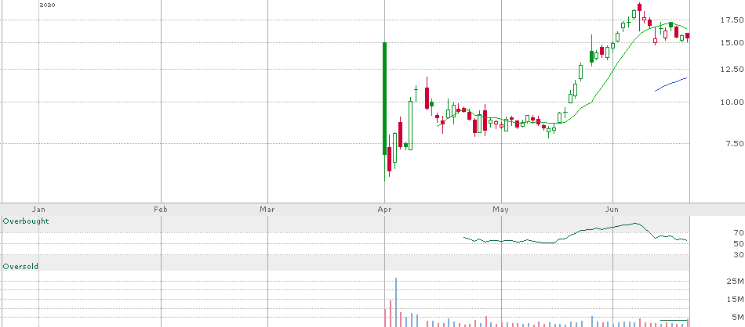The width and height of the screenshot is (745, 327).
Task: Click the blue moving average line in June
Action: coord(670,84)
